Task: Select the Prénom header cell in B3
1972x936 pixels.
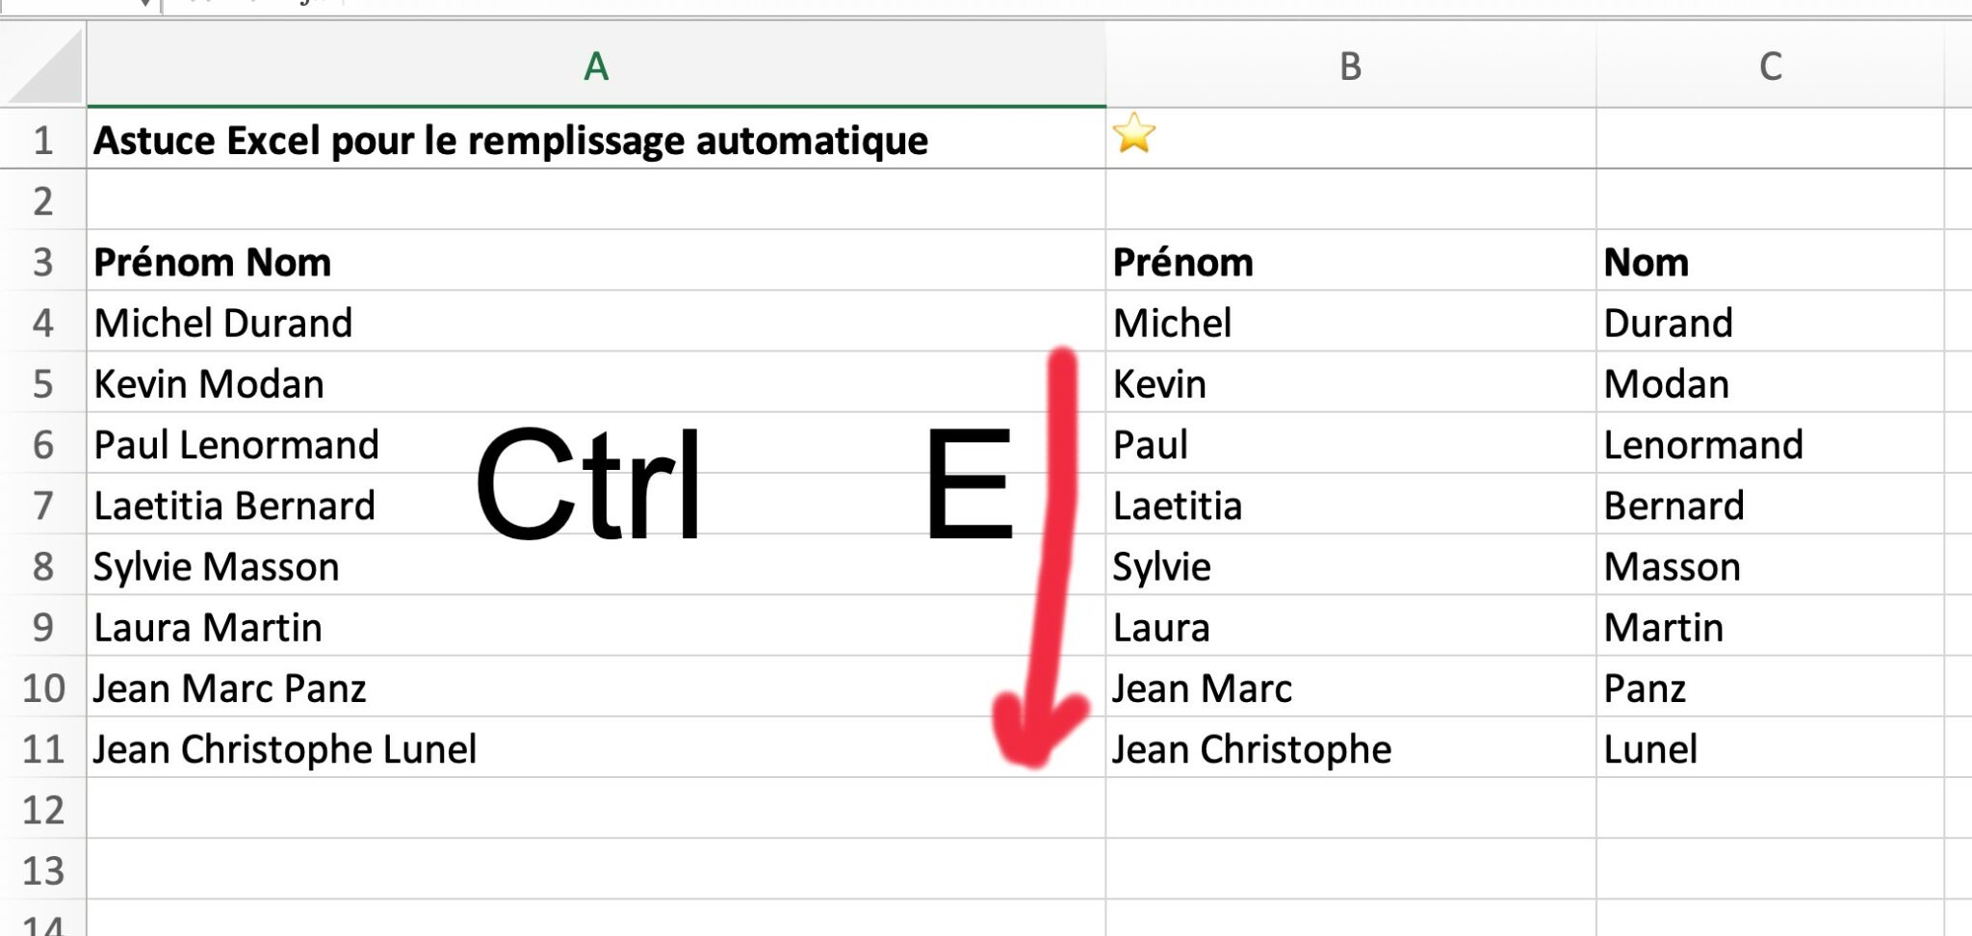Action: (1182, 261)
